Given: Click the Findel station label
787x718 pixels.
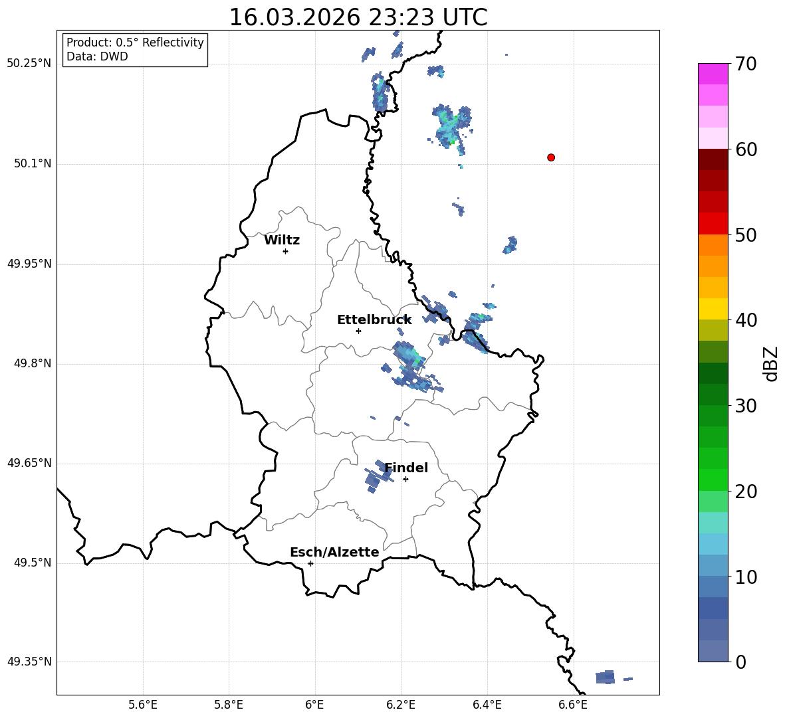Looking at the screenshot, I should coord(406,468).
